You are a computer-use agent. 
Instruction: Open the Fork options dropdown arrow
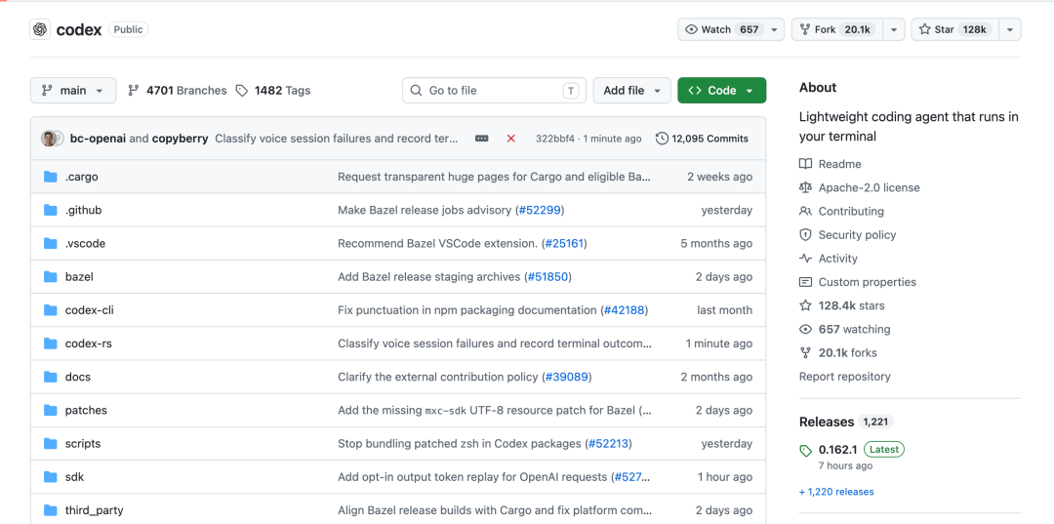pos(894,29)
